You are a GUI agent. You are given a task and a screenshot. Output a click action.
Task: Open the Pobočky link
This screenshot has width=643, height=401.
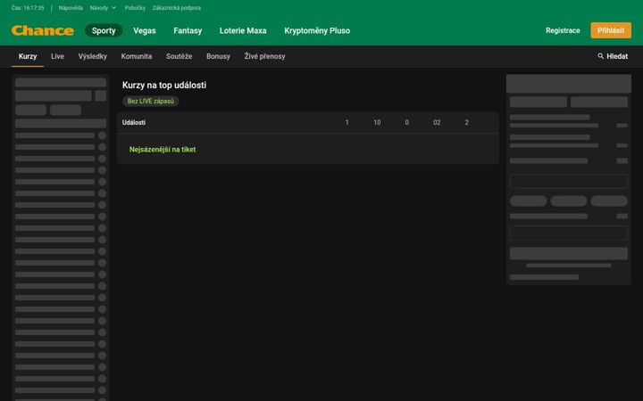coord(135,8)
